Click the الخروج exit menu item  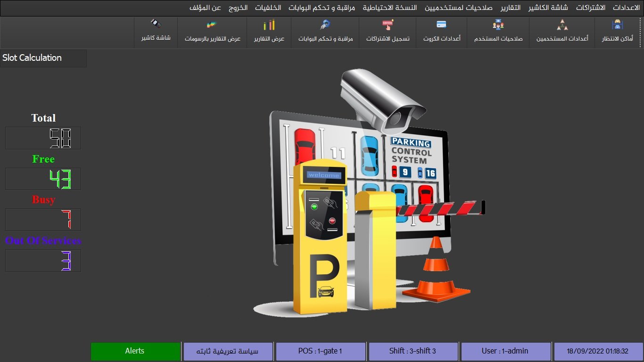(x=238, y=8)
